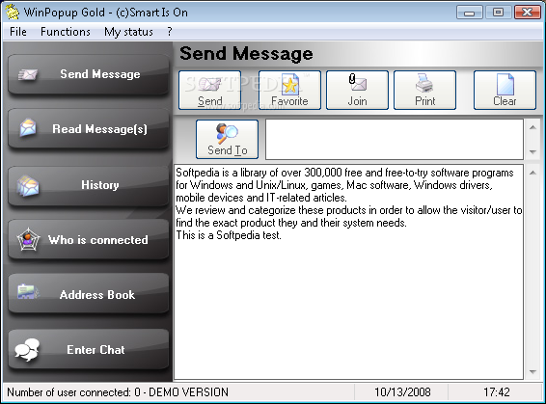Viewport: 546px width, 404px height.
Task: Click the Send envelope toolbar button
Action: pos(209,90)
